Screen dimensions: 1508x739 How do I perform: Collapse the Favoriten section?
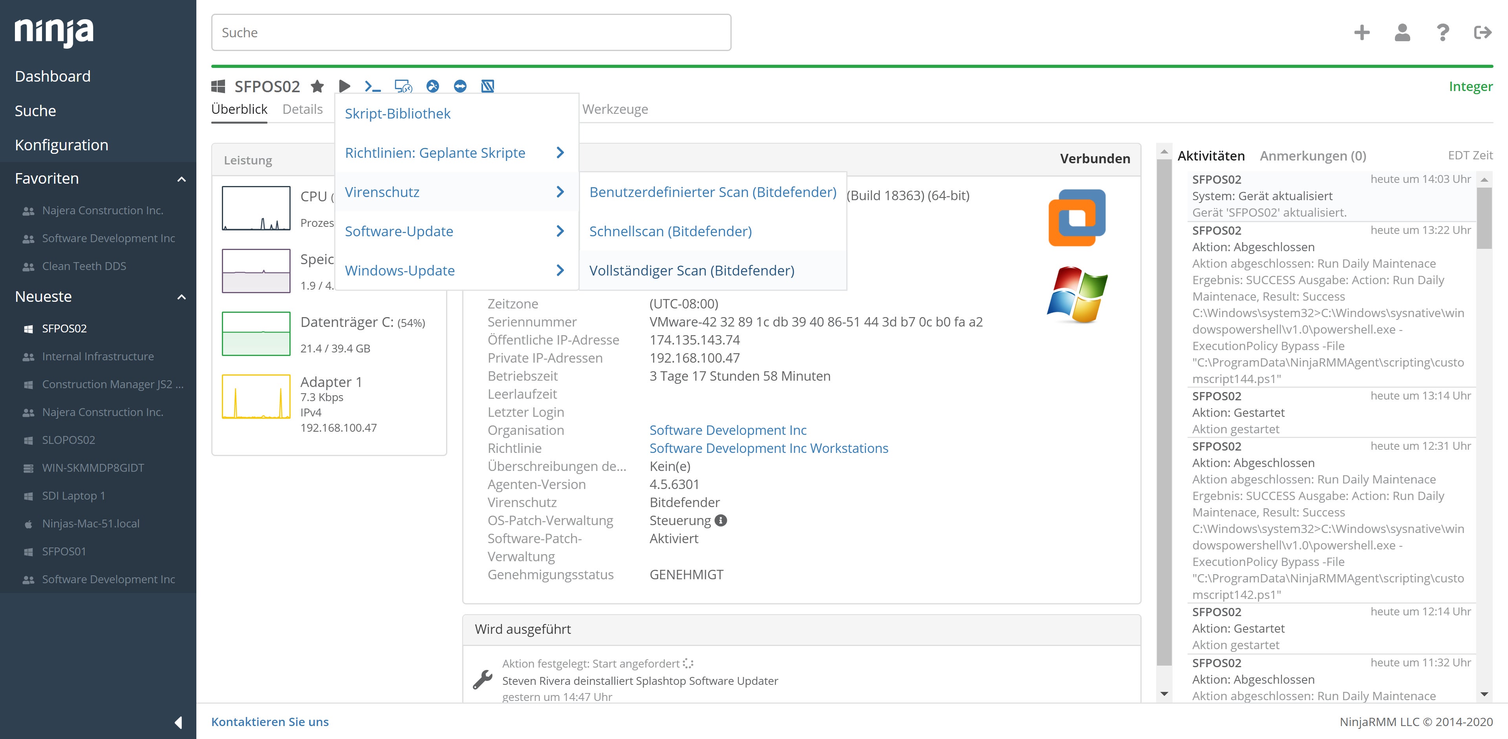coord(181,179)
